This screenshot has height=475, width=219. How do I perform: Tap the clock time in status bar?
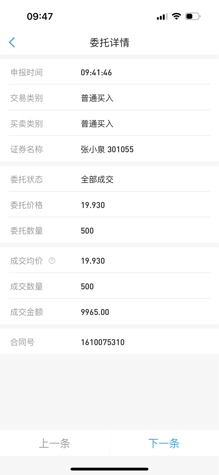coord(40,17)
